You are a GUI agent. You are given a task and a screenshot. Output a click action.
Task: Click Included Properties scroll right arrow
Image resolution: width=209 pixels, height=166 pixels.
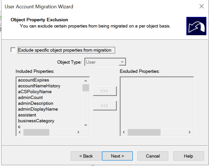click(78, 132)
